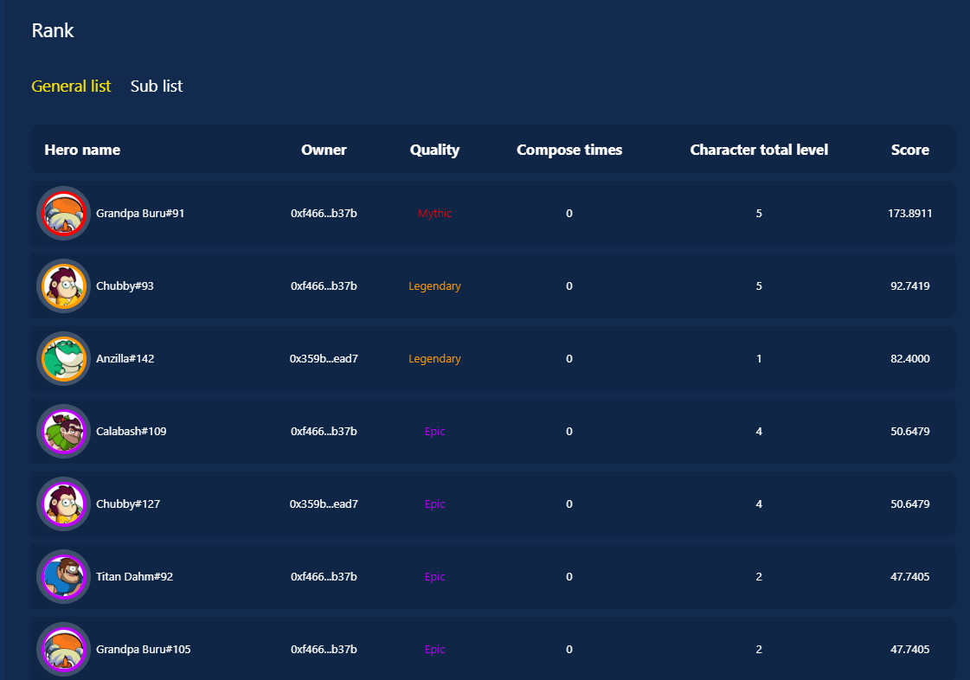Click total level 2 in Titan Dahm#92 row
Image resolution: width=970 pixels, height=680 pixels.
pyautogui.click(x=759, y=577)
